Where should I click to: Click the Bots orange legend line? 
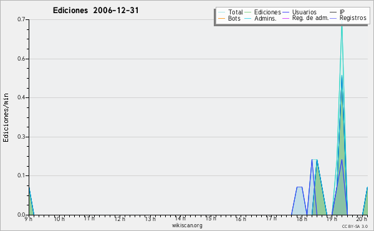click(221, 18)
